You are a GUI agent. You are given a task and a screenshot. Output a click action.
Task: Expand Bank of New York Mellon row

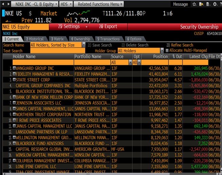14,97
